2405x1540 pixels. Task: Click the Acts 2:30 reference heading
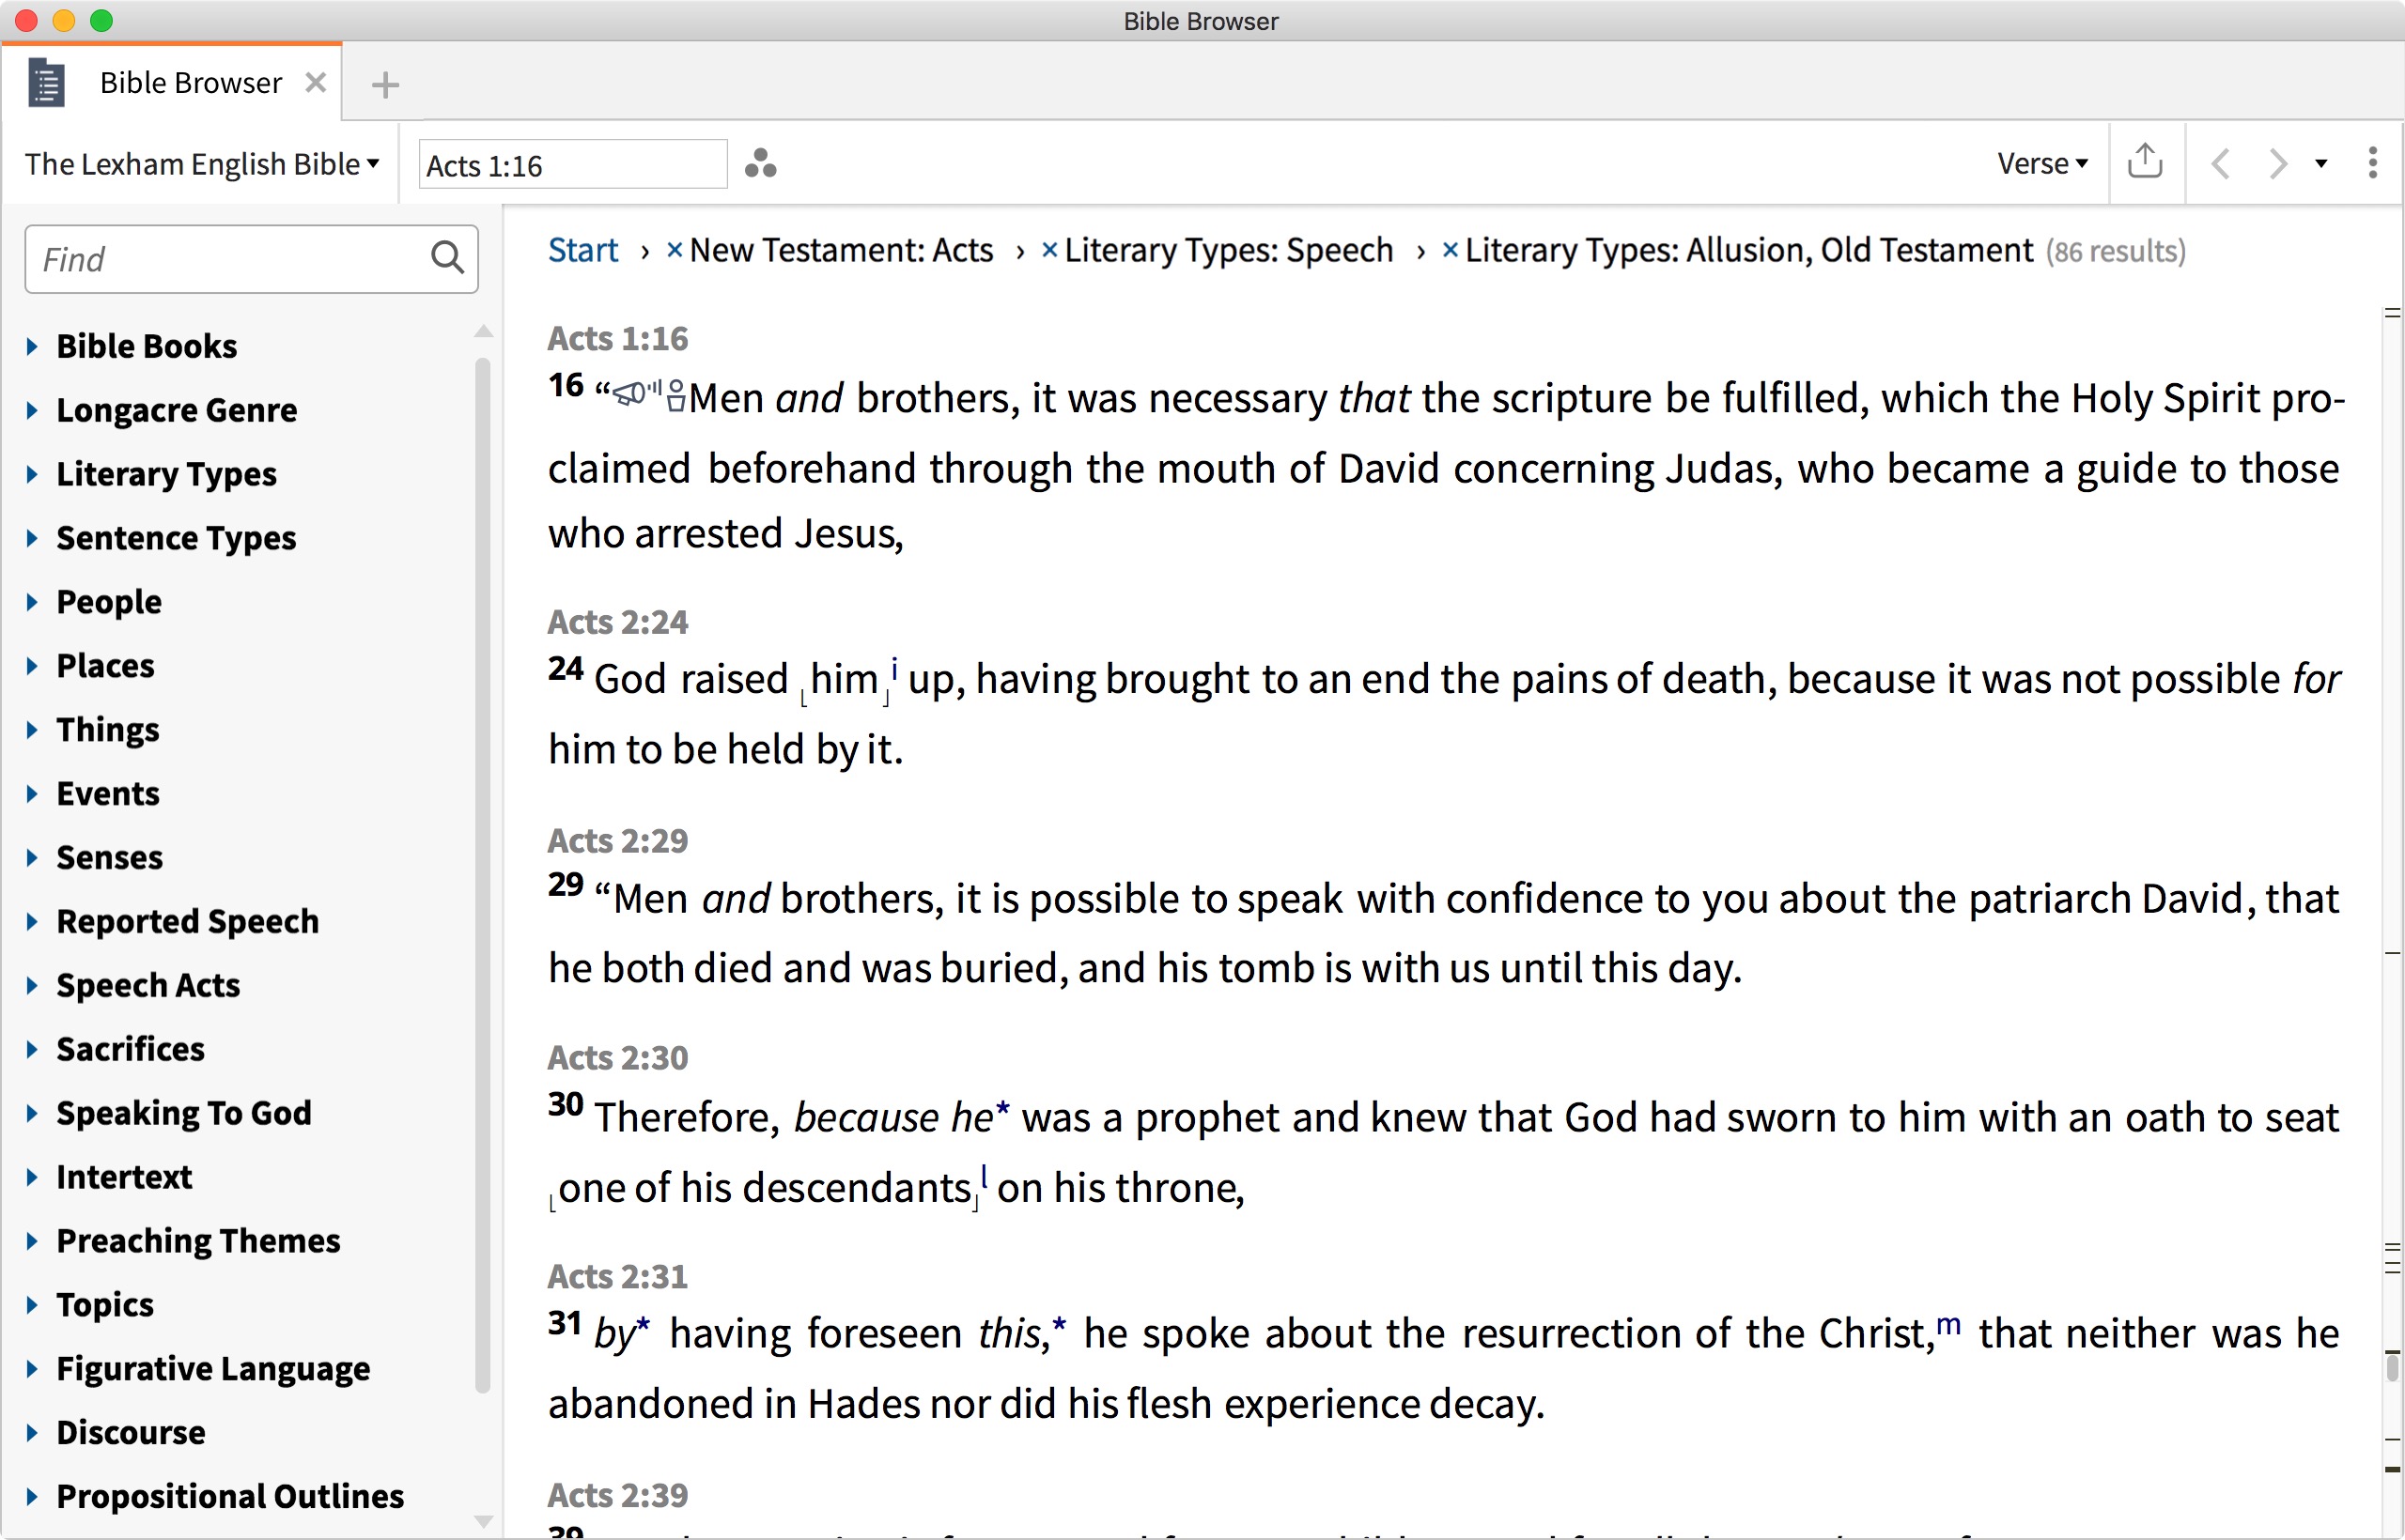pyautogui.click(x=617, y=1058)
